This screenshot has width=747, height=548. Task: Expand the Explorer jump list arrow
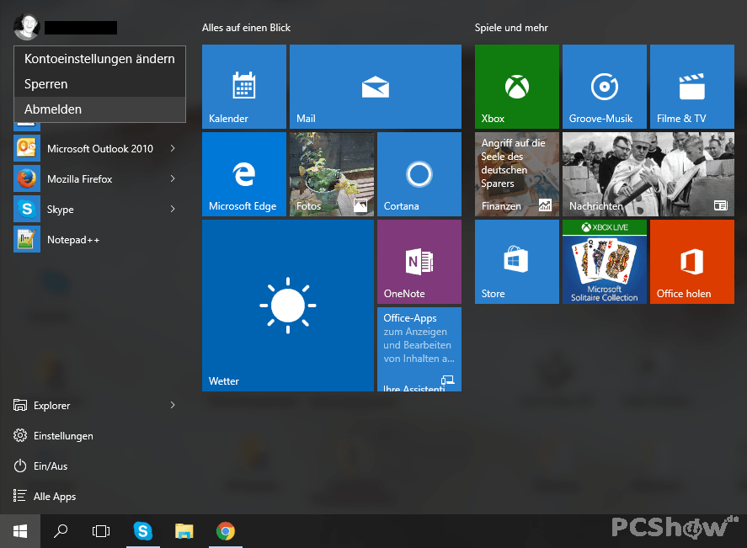point(173,405)
